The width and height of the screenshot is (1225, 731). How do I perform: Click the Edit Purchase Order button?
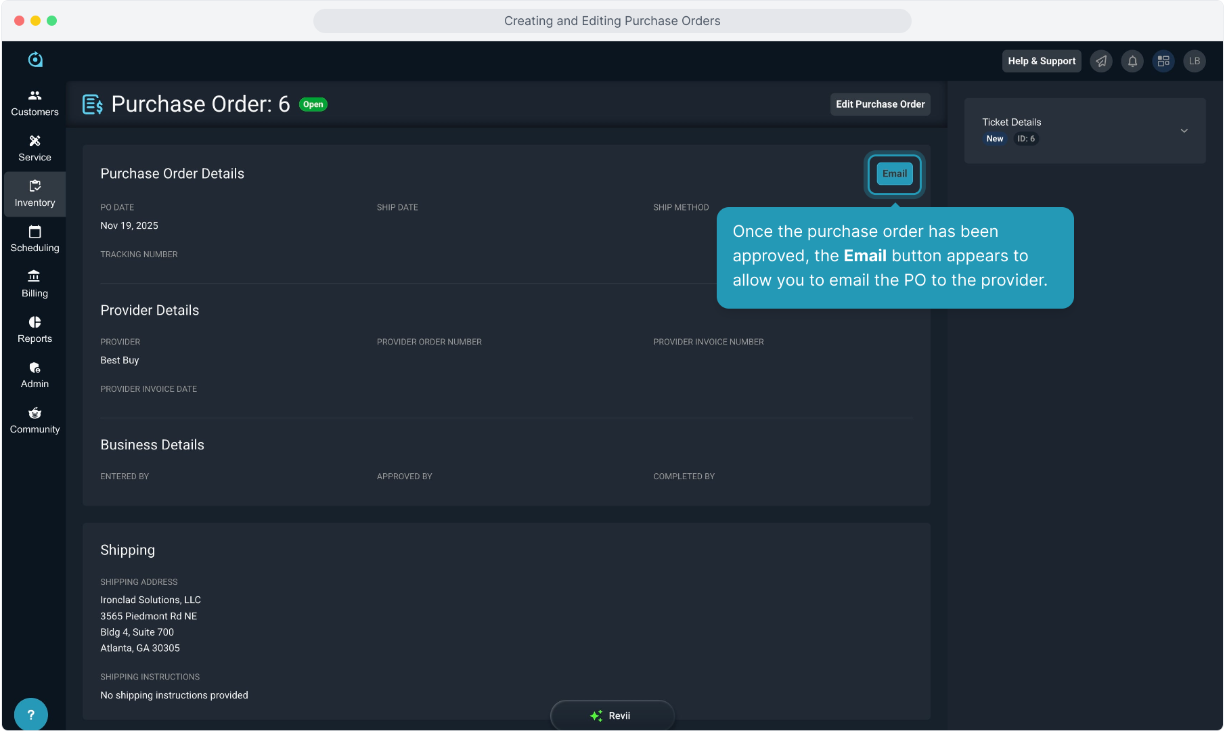point(880,104)
